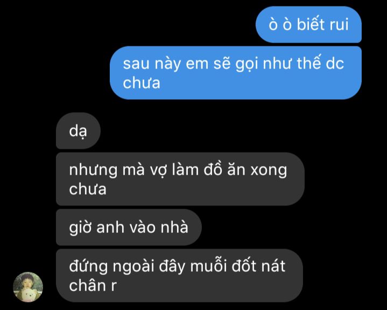Tap the "sau này em sẽ gọi" blue message
Viewport: 387px width, 310px height.
(x=236, y=73)
